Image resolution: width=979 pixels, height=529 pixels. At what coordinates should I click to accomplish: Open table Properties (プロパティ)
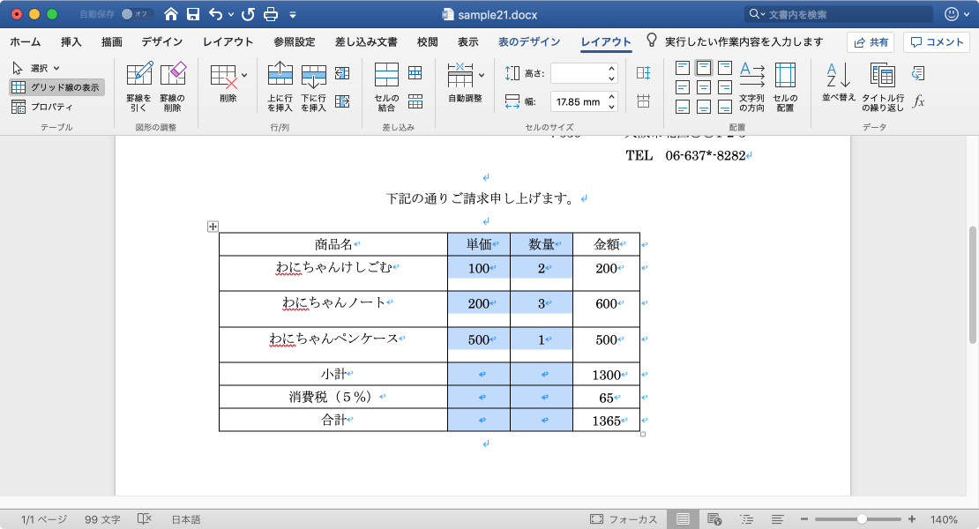41,107
